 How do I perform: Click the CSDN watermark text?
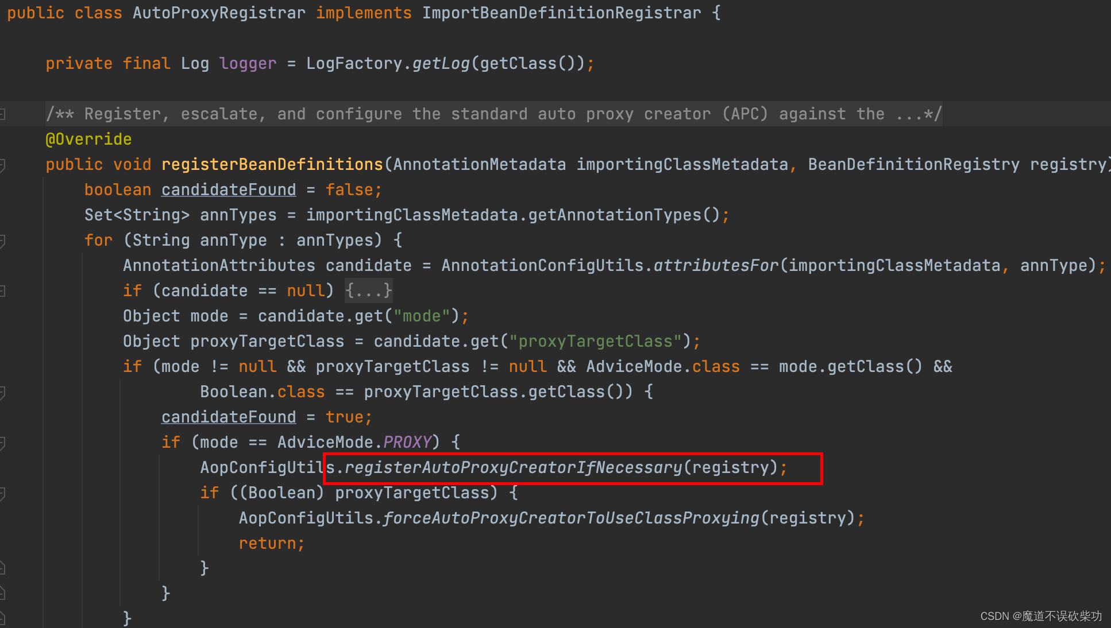click(1040, 616)
